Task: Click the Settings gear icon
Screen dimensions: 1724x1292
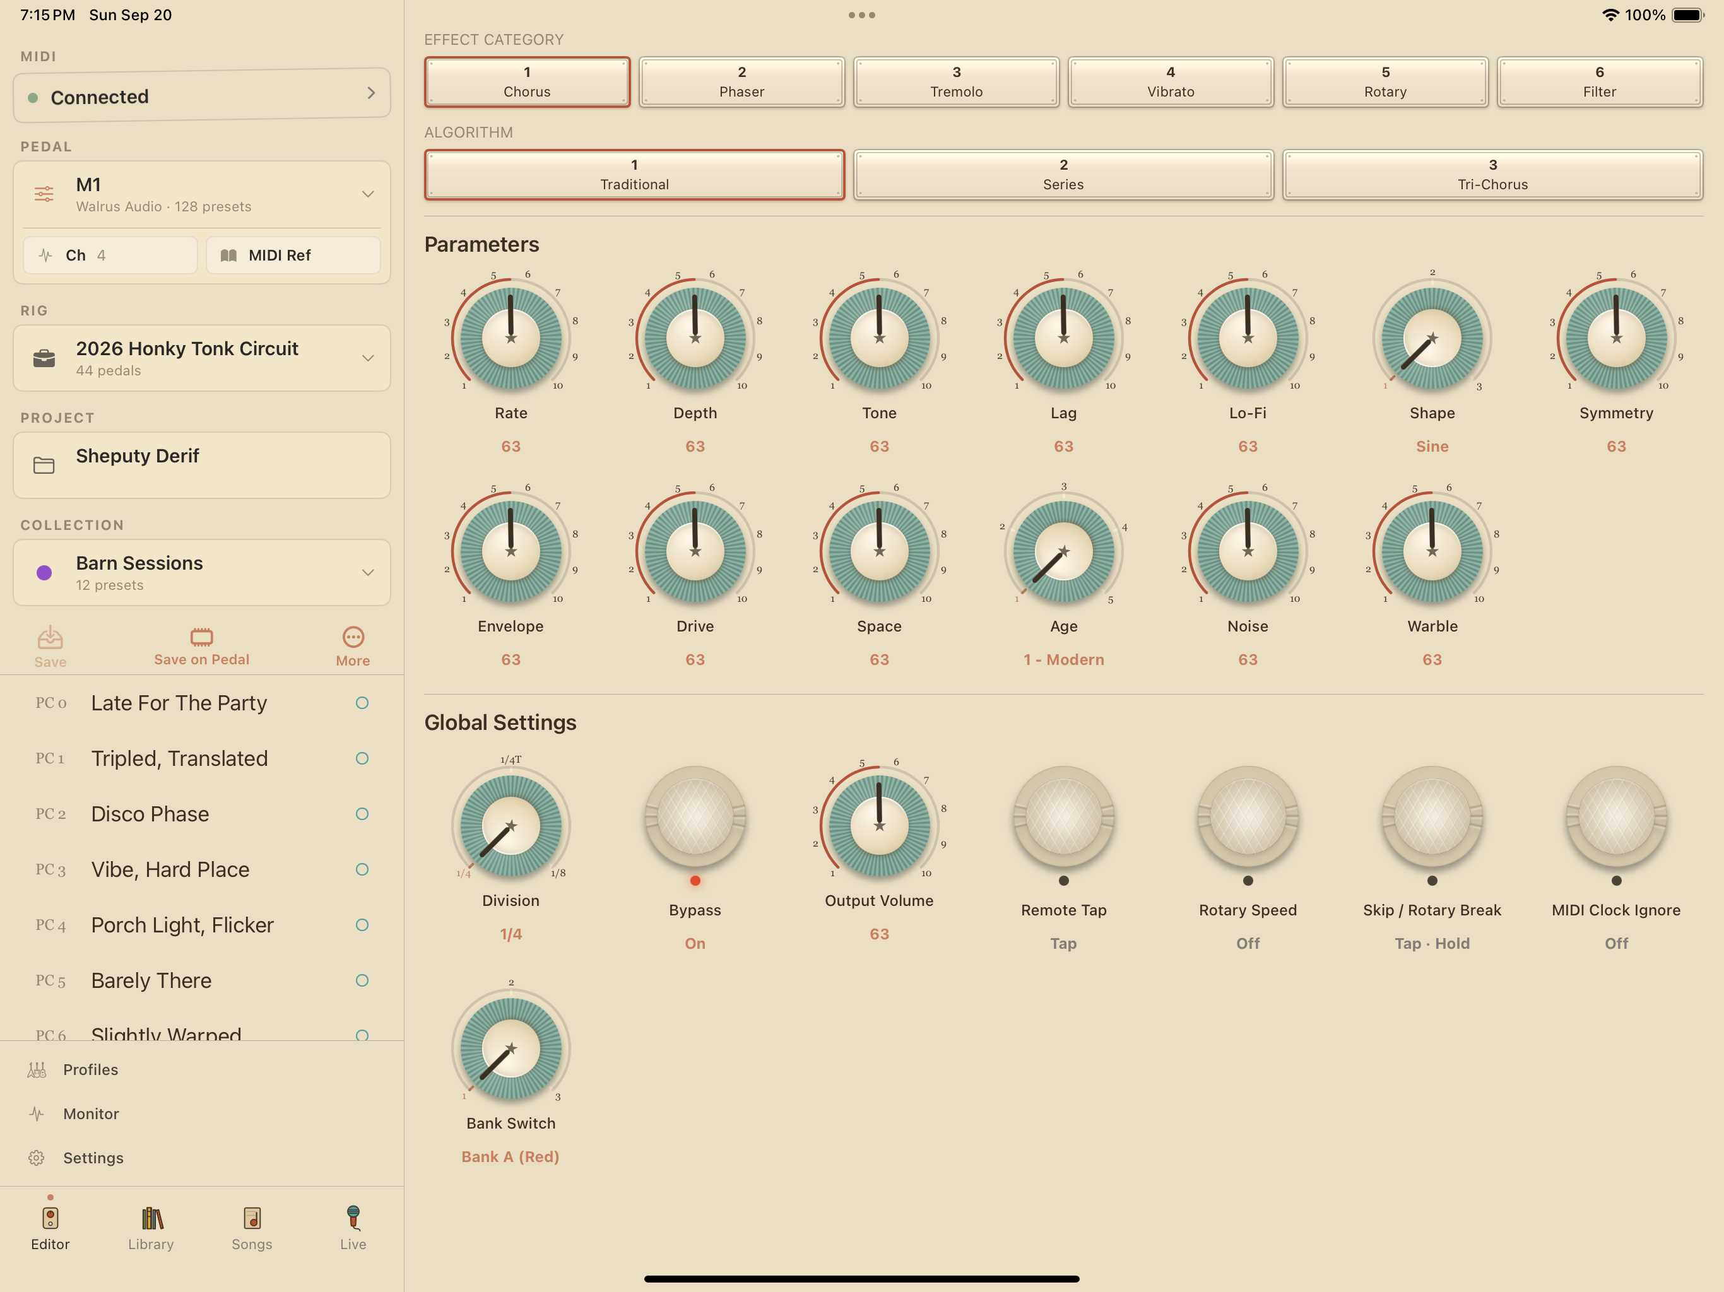Action: [x=37, y=1158]
